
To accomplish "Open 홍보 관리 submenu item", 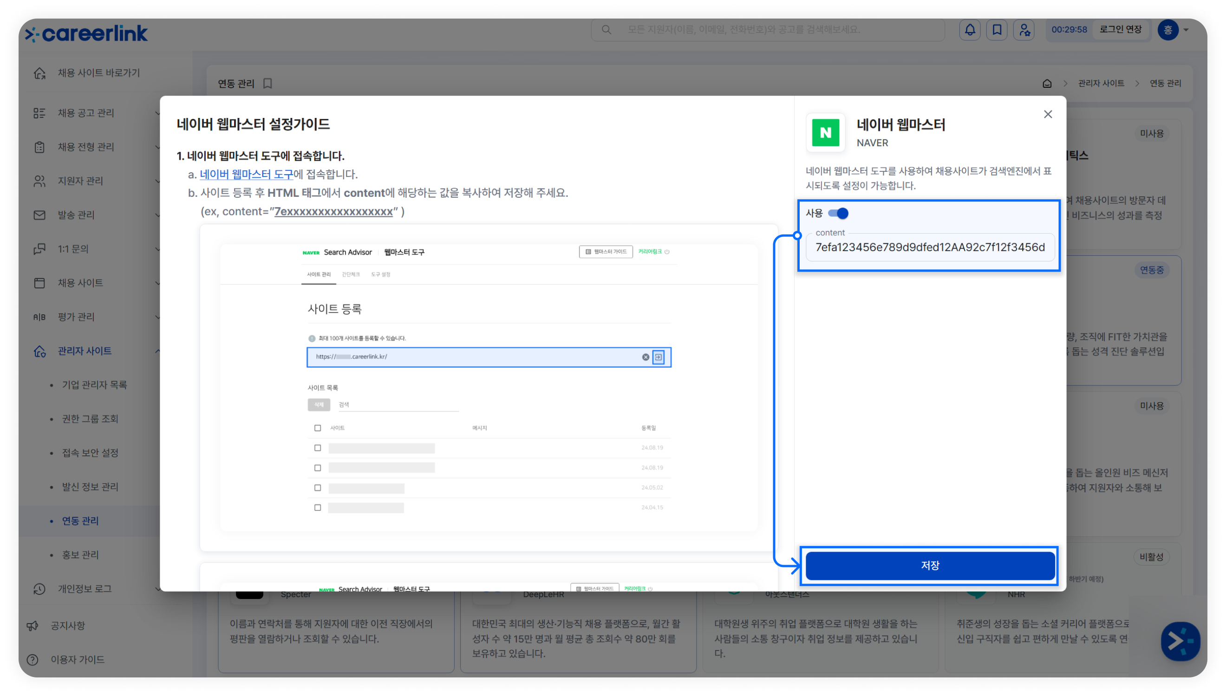I will (x=80, y=554).
